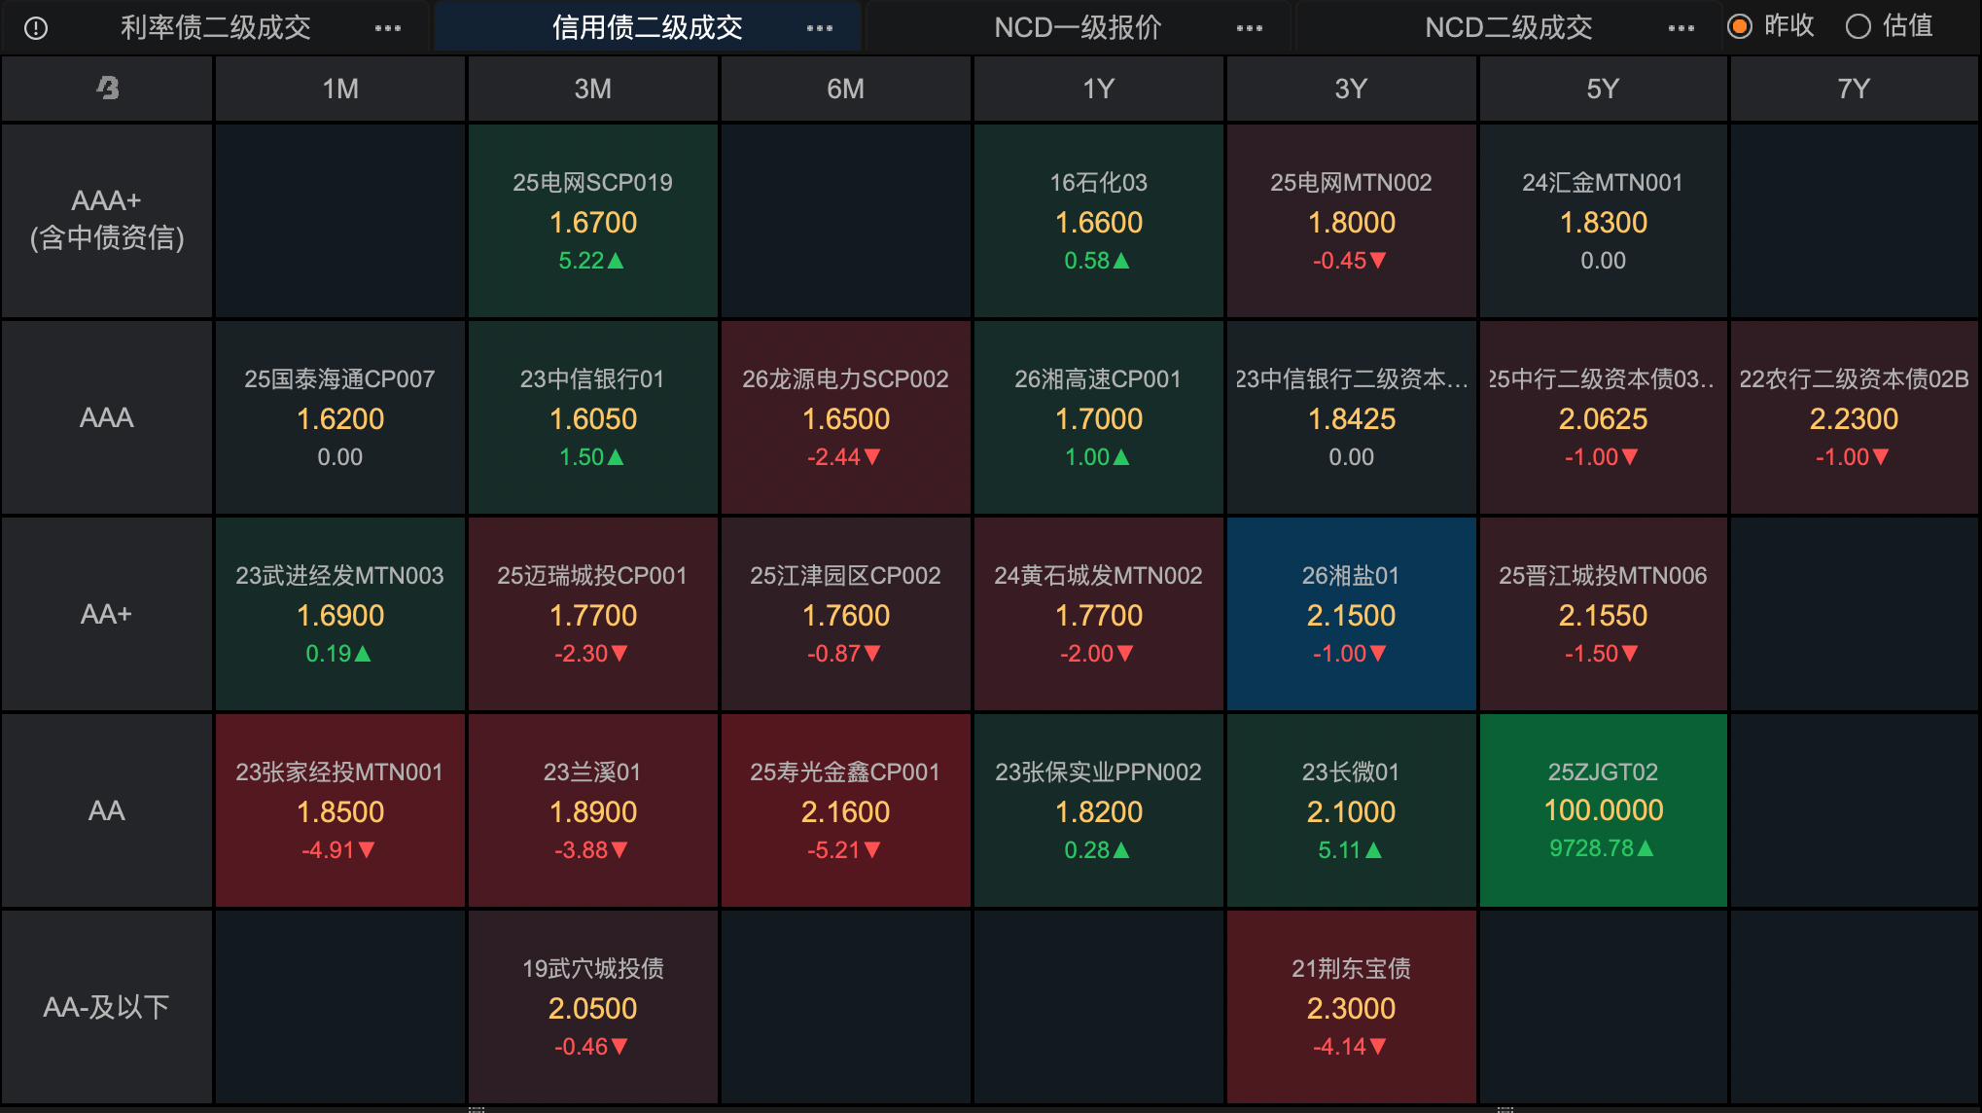Select the 估值 radio button
The height and width of the screenshot is (1113, 1982).
pyautogui.click(x=1858, y=26)
